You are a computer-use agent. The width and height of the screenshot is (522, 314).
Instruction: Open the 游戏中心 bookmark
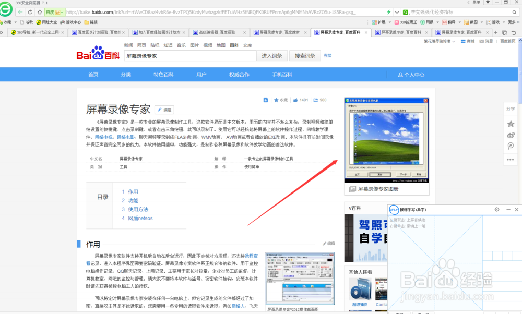point(70,22)
